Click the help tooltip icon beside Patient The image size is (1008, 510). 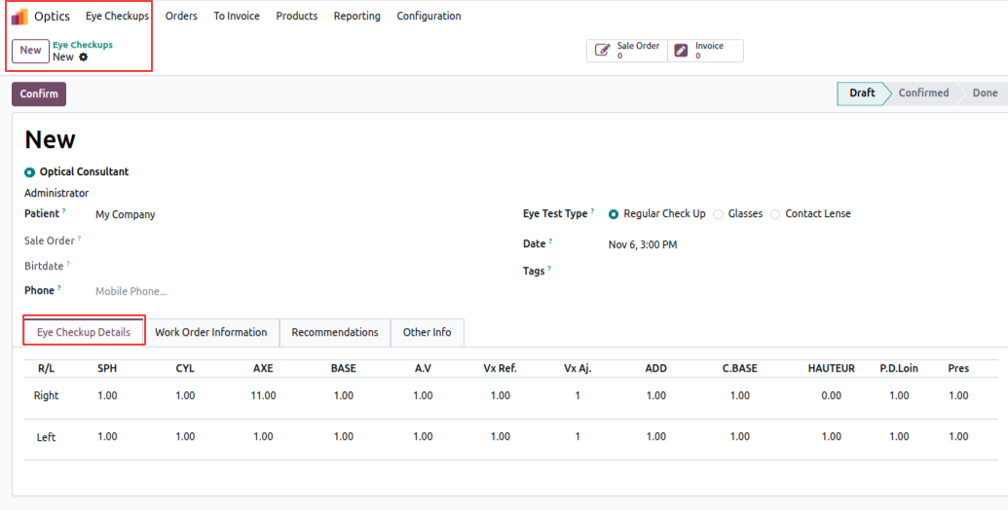[64, 211]
